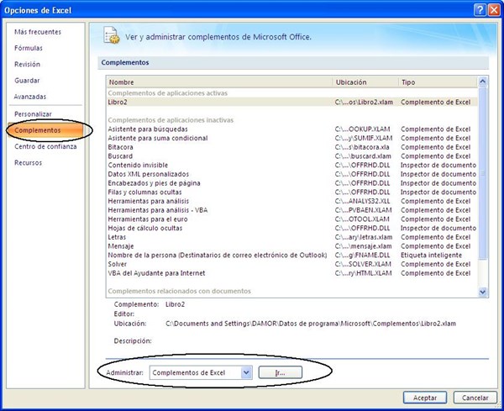This screenshot has height=411, width=504.
Task: Click the Ir... button
Action: tap(280, 372)
